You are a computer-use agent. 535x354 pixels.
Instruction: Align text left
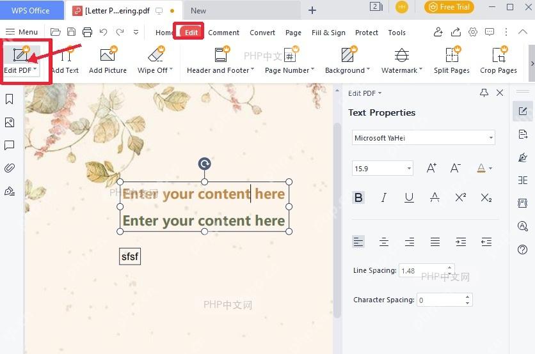pyautogui.click(x=358, y=242)
